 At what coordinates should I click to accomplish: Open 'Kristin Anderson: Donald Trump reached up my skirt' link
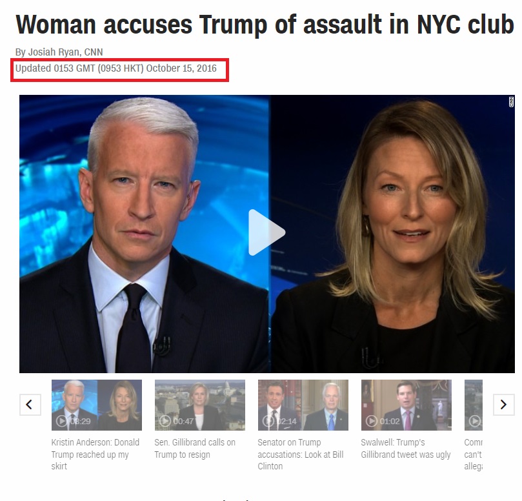pyautogui.click(x=95, y=455)
